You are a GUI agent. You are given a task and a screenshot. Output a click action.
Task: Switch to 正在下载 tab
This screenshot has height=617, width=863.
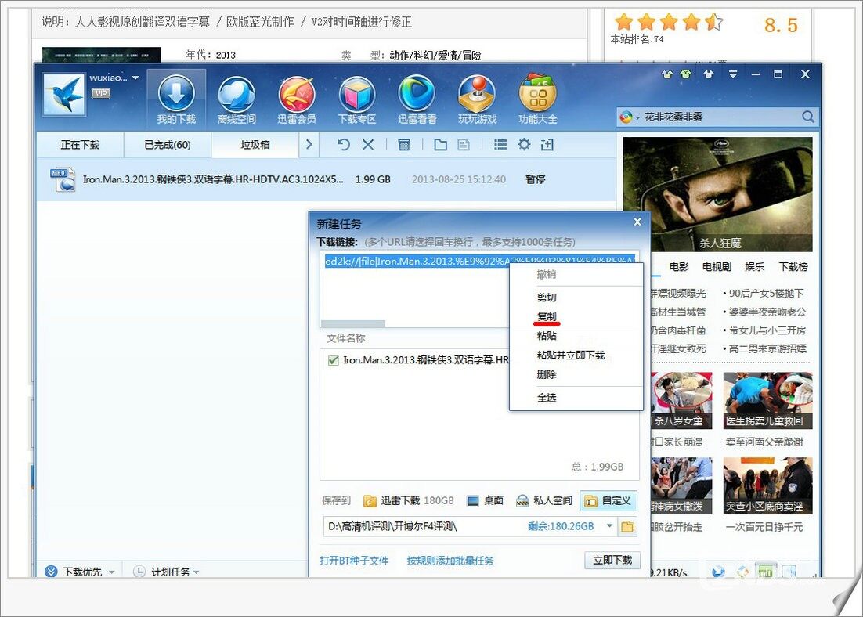[81, 145]
